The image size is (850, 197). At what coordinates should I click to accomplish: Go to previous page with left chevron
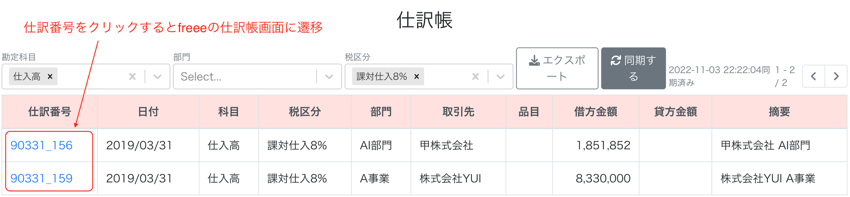click(813, 76)
